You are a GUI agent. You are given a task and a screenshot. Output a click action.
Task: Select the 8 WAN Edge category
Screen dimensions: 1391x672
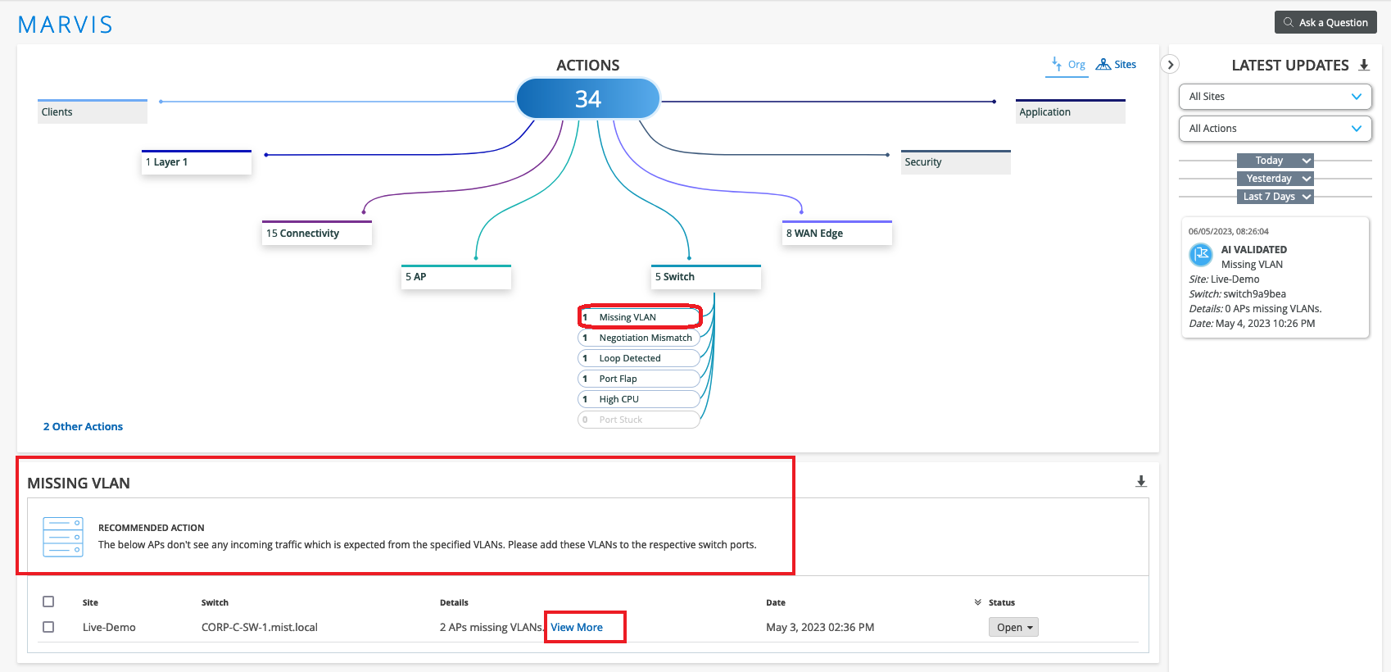point(837,233)
